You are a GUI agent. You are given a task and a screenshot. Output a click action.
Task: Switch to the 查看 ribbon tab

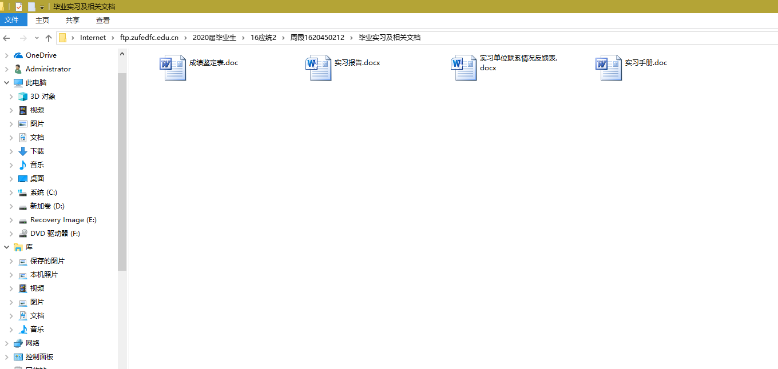(103, 20)
